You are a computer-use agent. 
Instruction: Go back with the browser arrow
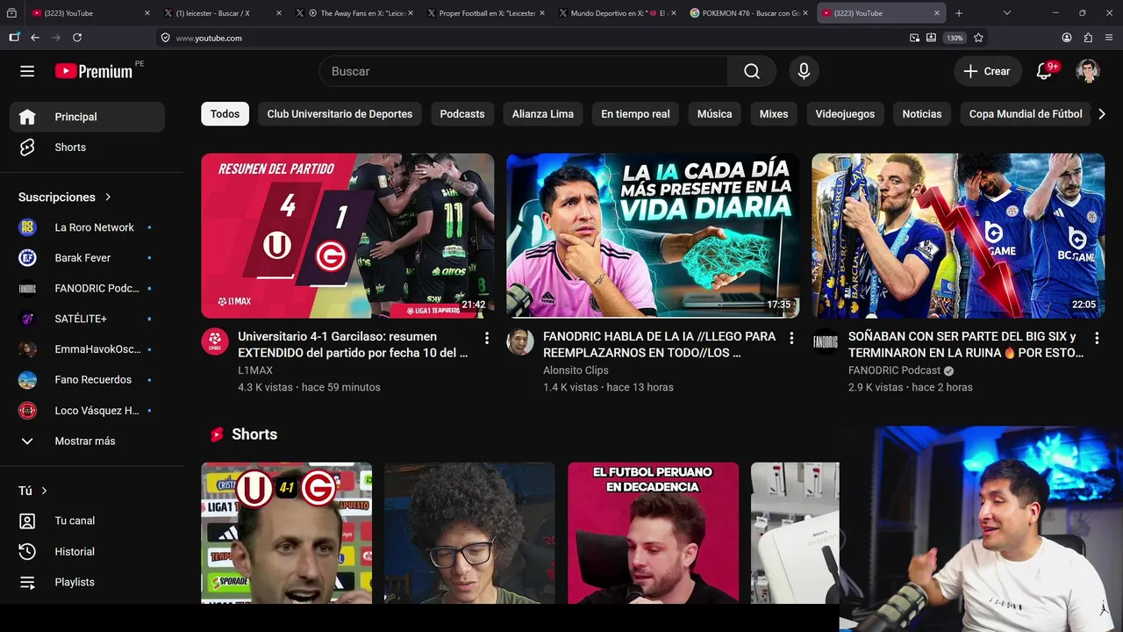(x=35, y=38)
